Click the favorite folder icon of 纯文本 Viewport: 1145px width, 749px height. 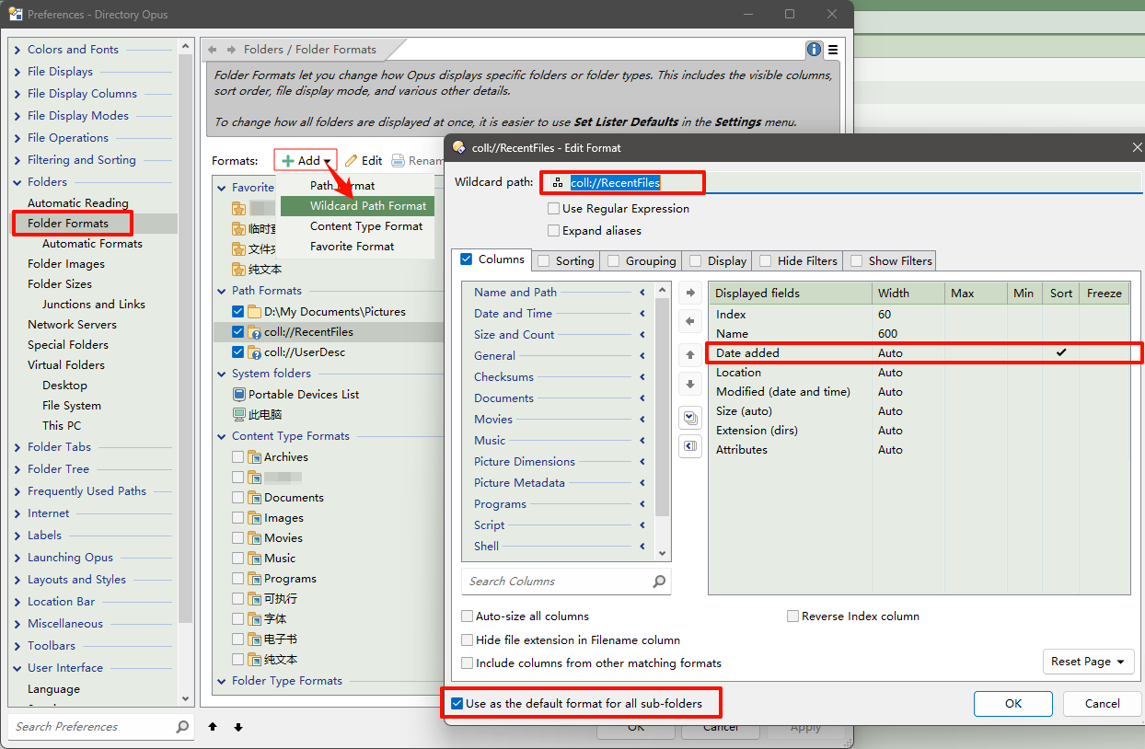point(239,270)
